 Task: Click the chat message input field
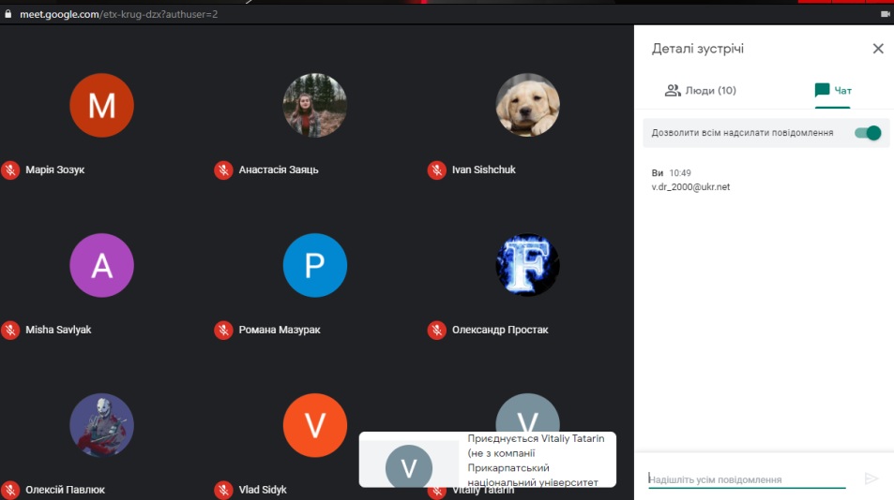tap(746, 479)
